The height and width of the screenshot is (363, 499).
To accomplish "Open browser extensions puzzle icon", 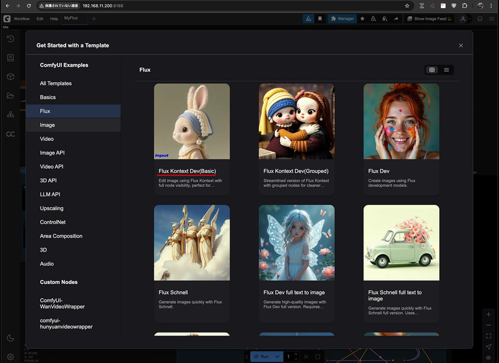I will pos(465,6).
